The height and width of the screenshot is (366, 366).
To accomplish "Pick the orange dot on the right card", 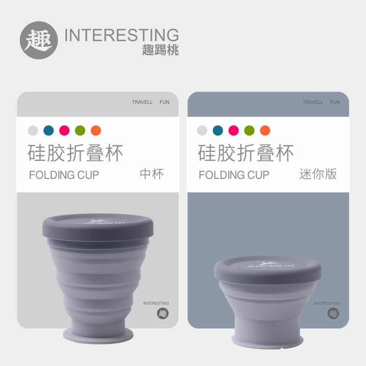I will pos(265,130).
